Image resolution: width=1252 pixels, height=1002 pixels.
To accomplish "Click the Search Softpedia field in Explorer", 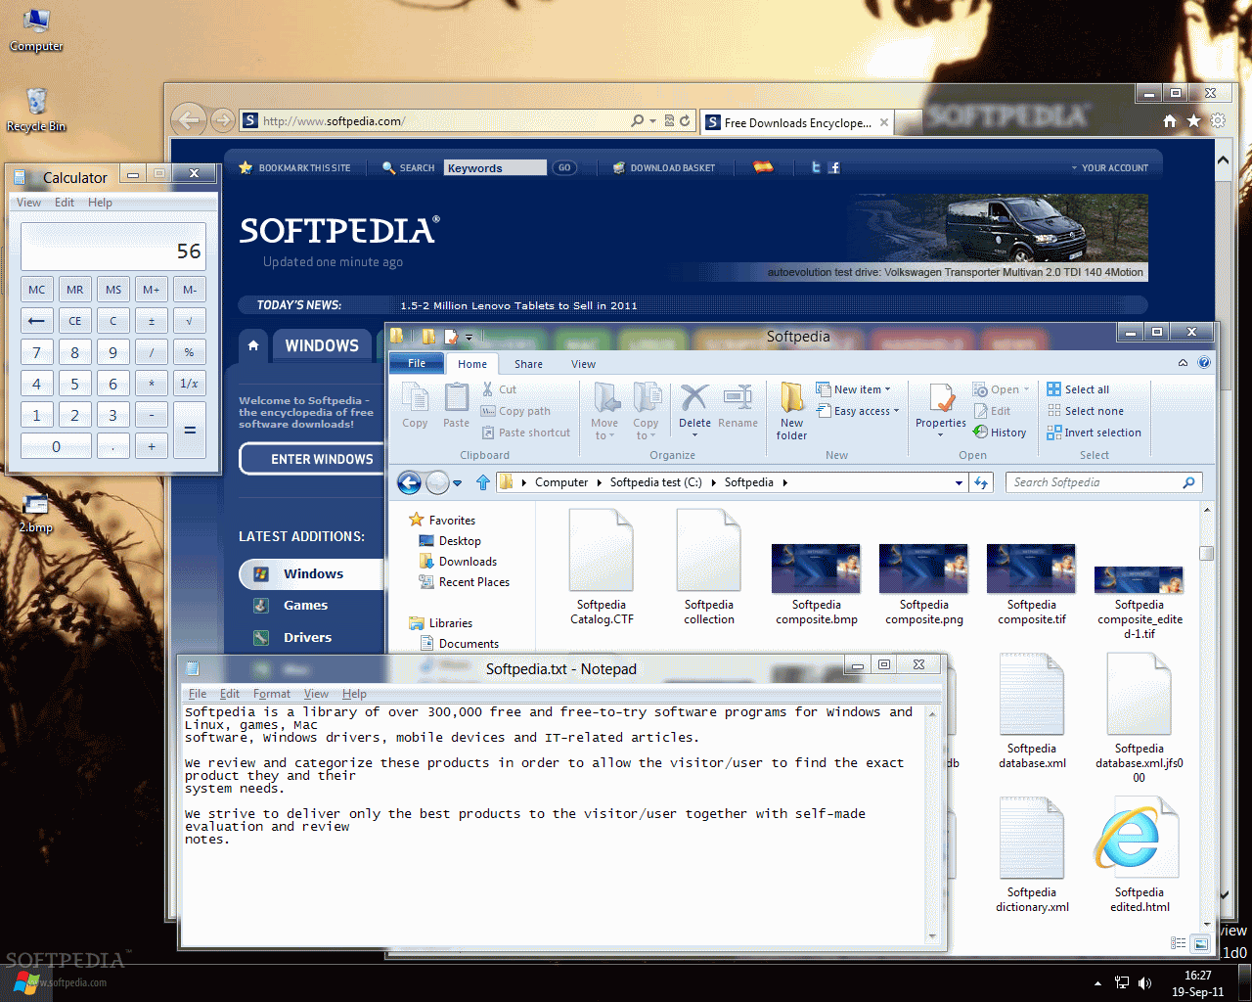I will (1103, 482).
